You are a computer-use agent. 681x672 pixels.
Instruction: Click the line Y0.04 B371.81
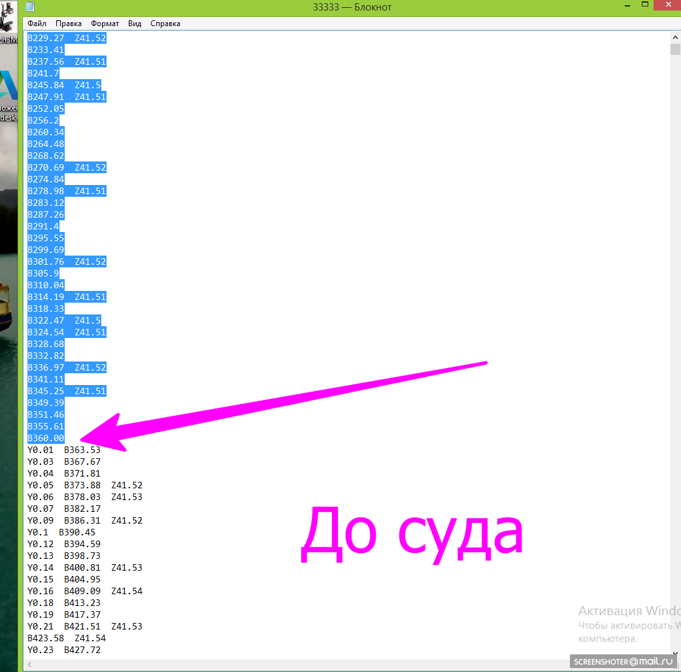point(64,473)
